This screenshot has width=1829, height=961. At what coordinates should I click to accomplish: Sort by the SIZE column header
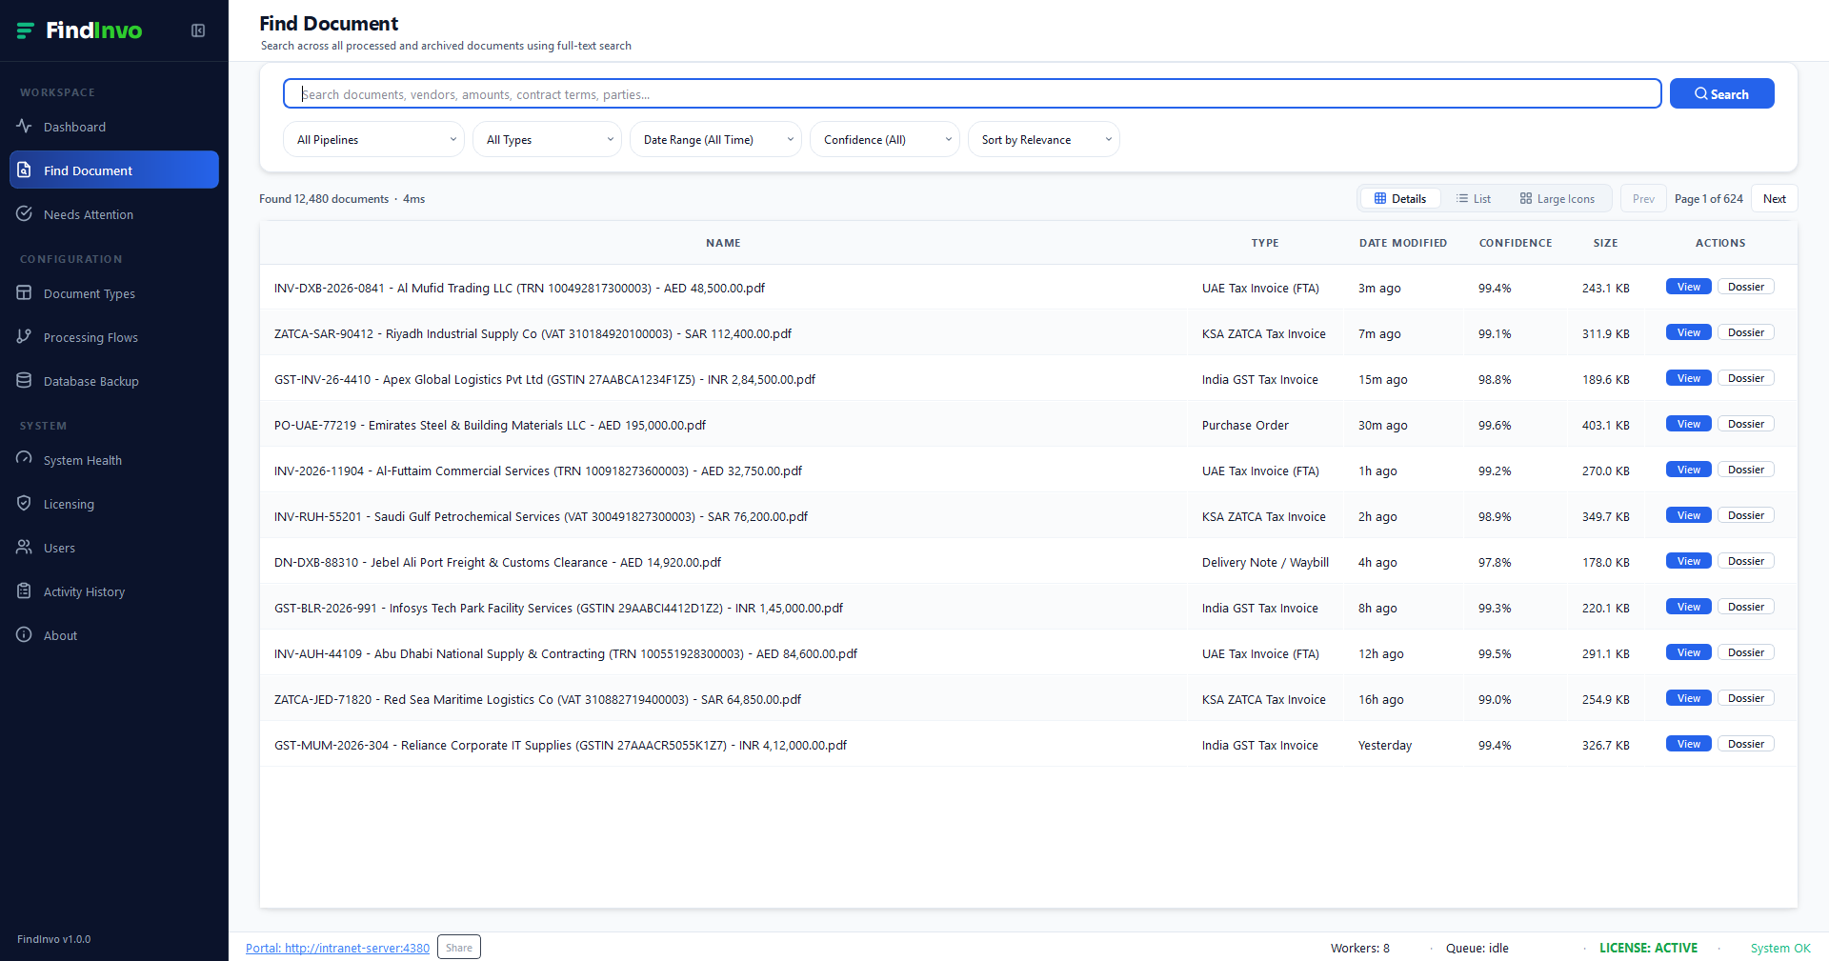pos(1605,243)
